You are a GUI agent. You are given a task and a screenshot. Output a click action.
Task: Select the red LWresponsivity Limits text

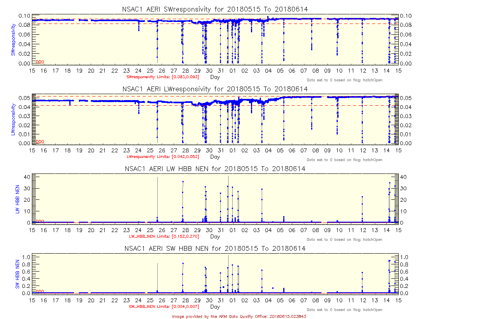[x=163, y=156]
